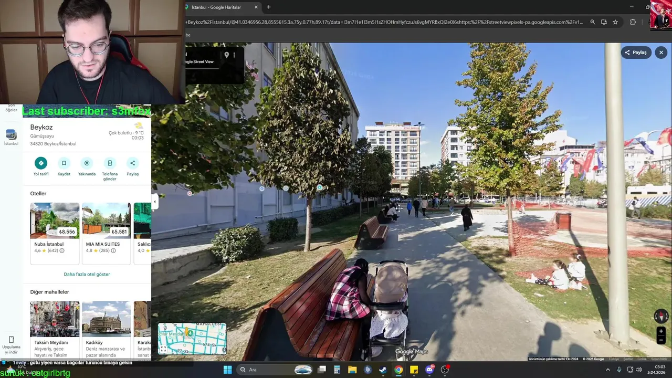
Task: Open Steam from the taskbar
Action: 383,370
